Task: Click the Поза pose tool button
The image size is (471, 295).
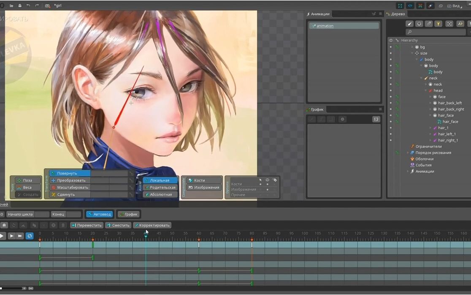Action: (28, 180)
